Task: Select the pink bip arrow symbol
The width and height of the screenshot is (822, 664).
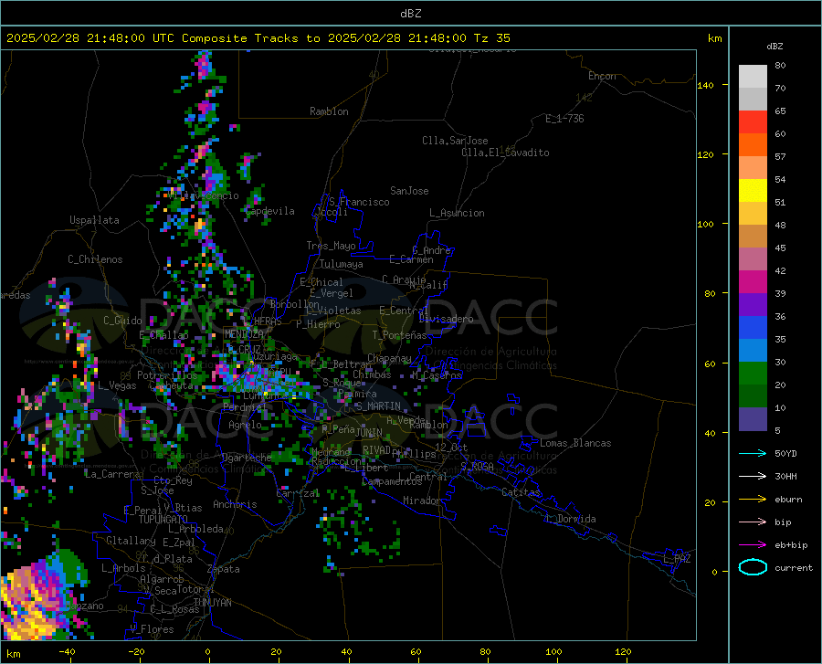Action: [753, 522]
